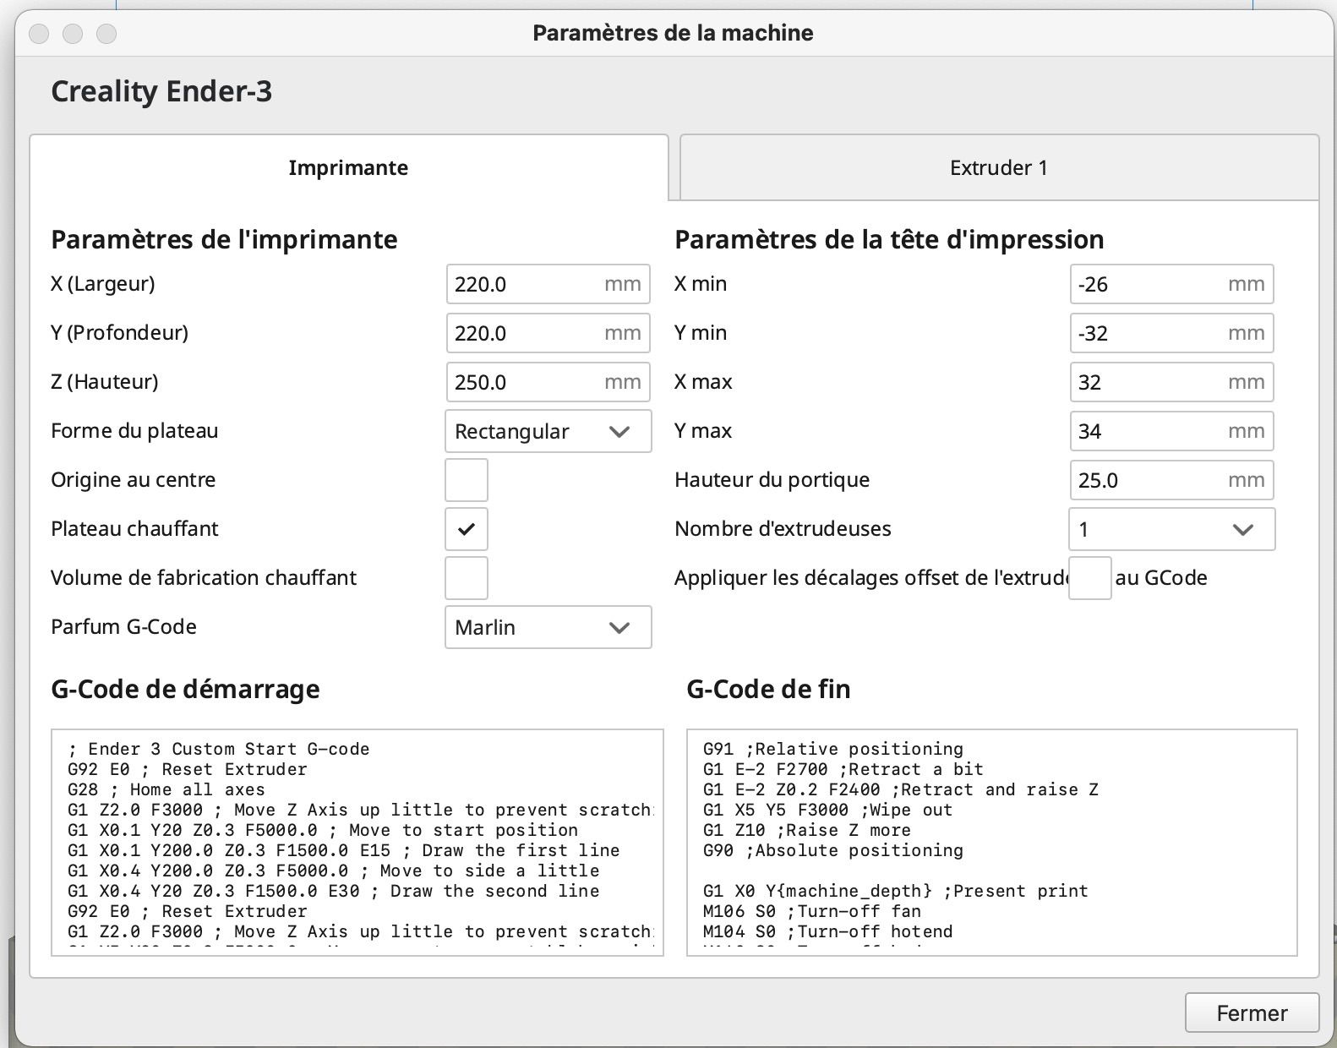Switch to the Imprimante tab
Viewport: 1337px width, 1048px height.
pos(348,167)
